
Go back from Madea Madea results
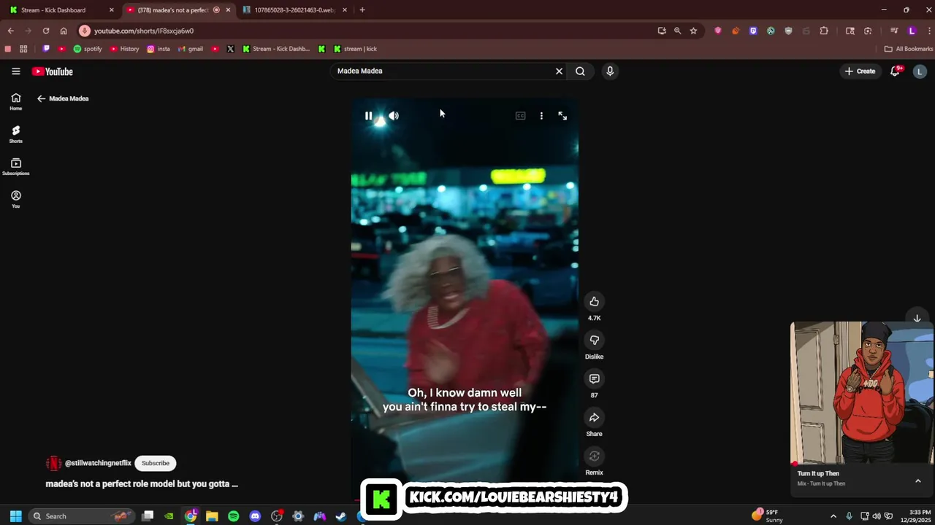coord(42,98)
